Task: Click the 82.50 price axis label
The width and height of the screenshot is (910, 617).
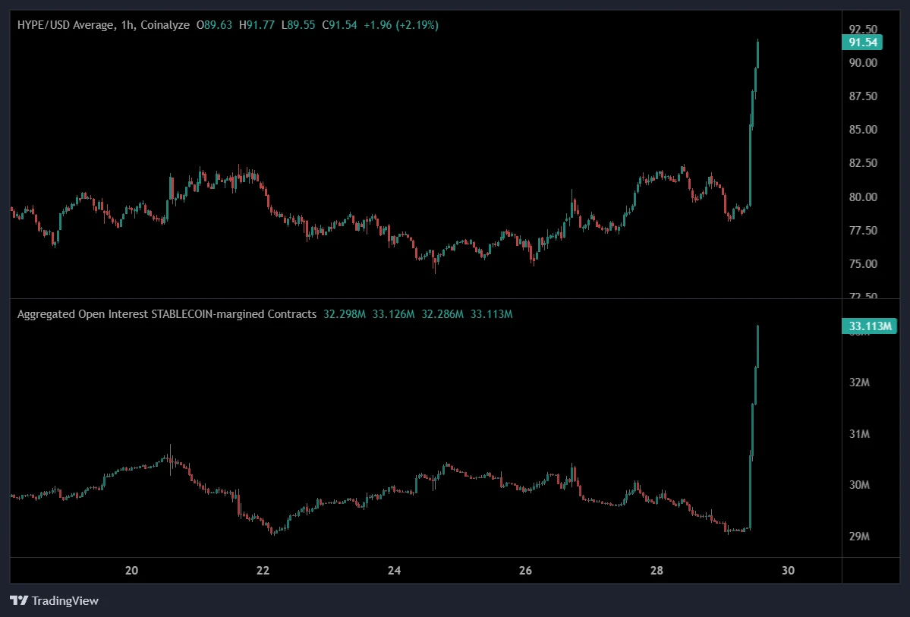Action: [x=863, y=163]
